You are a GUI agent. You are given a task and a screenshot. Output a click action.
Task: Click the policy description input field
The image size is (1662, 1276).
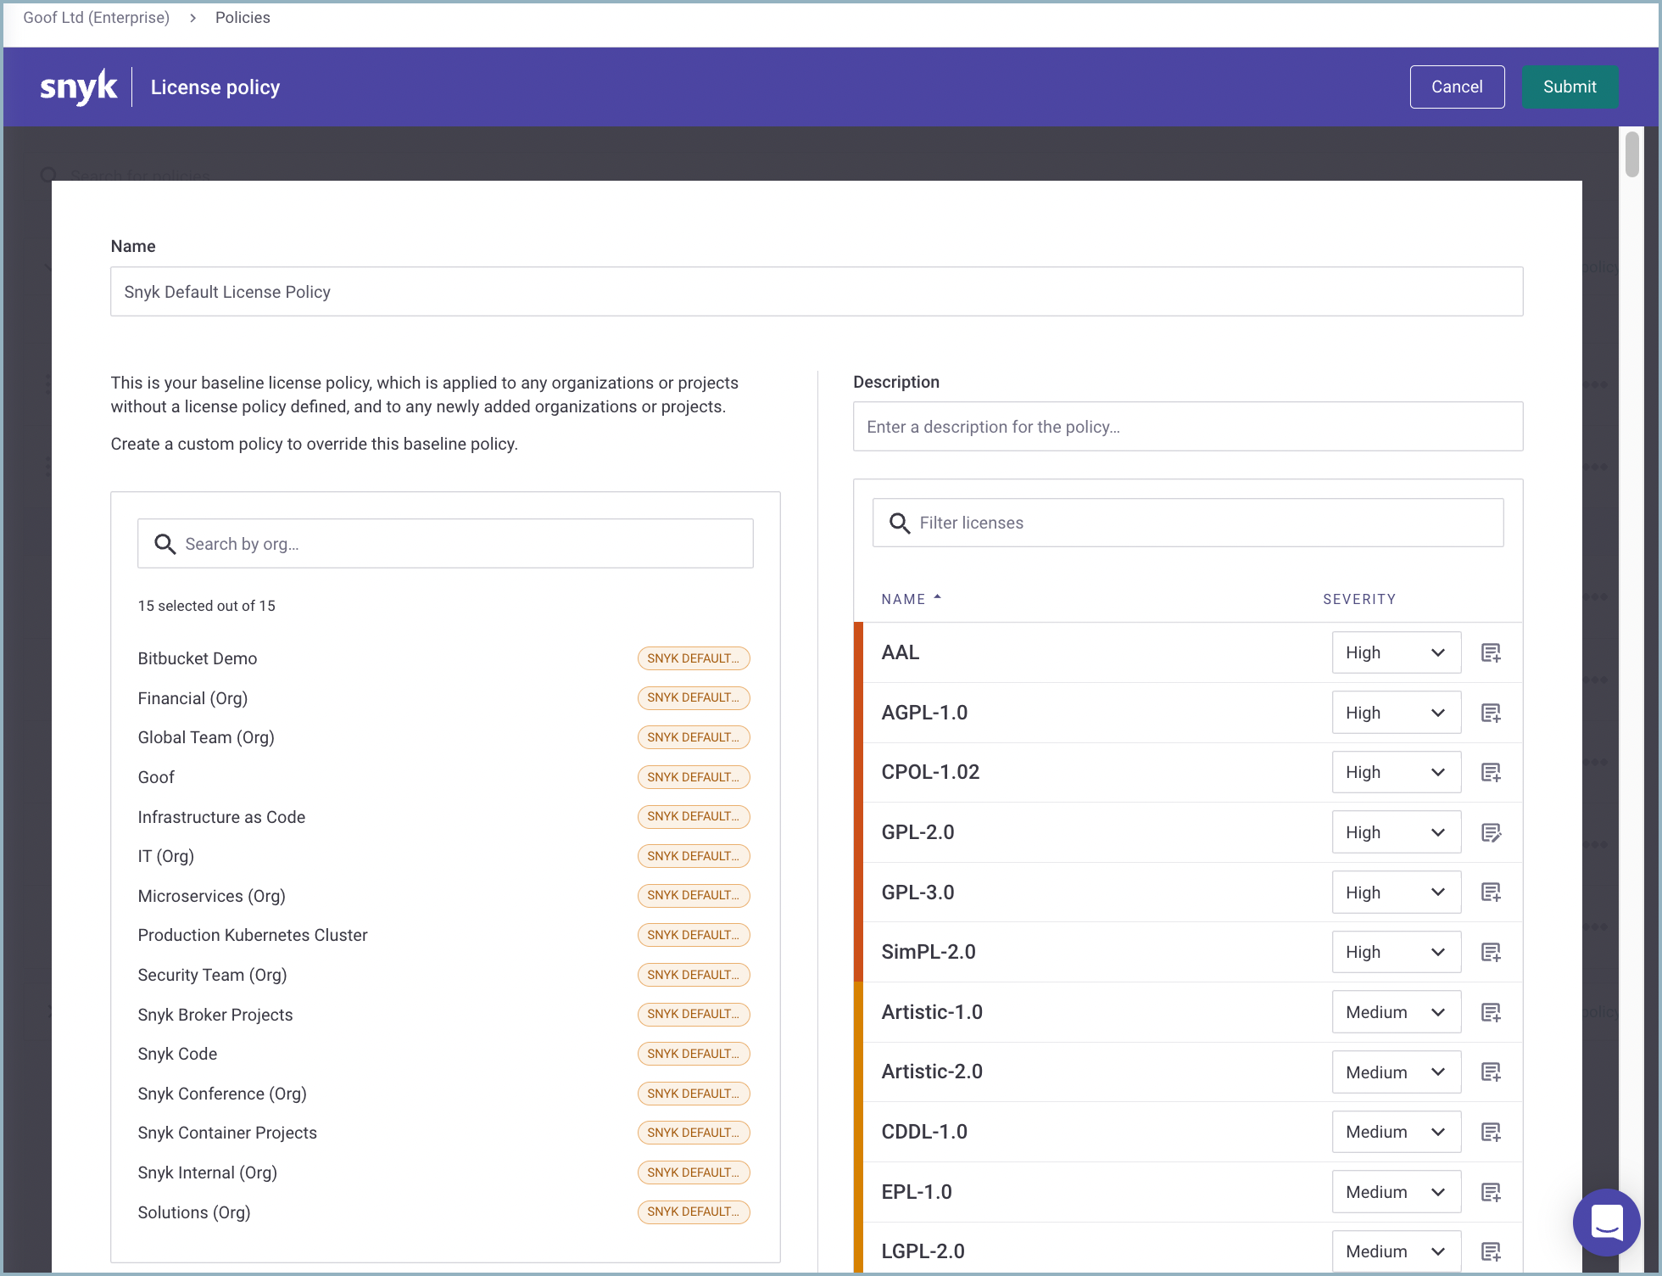pos(1187,427)
